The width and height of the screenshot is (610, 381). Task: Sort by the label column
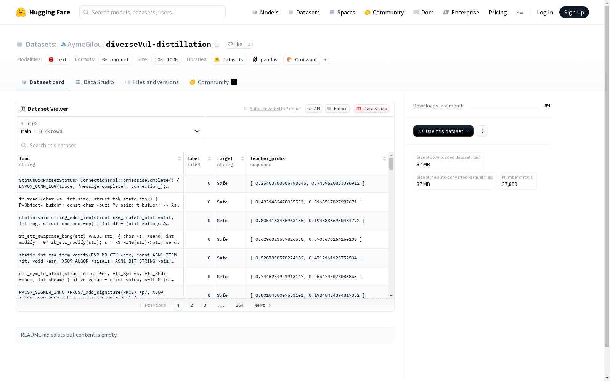[209, 158]
